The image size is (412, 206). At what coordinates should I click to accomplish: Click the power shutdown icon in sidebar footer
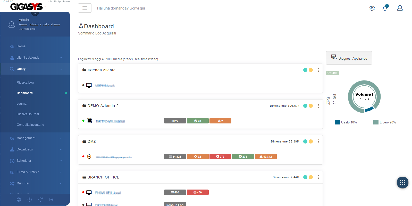[30, 200]
